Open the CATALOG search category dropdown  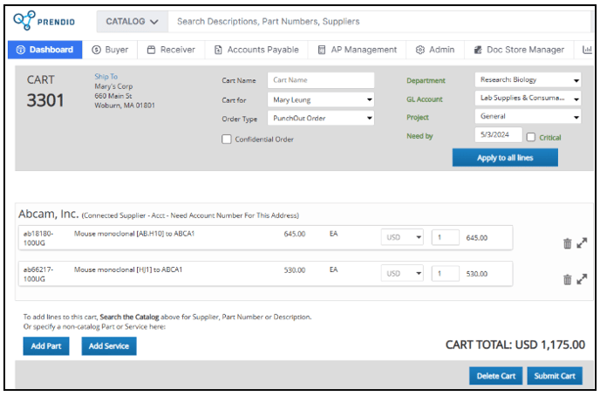tap(132, 21)
